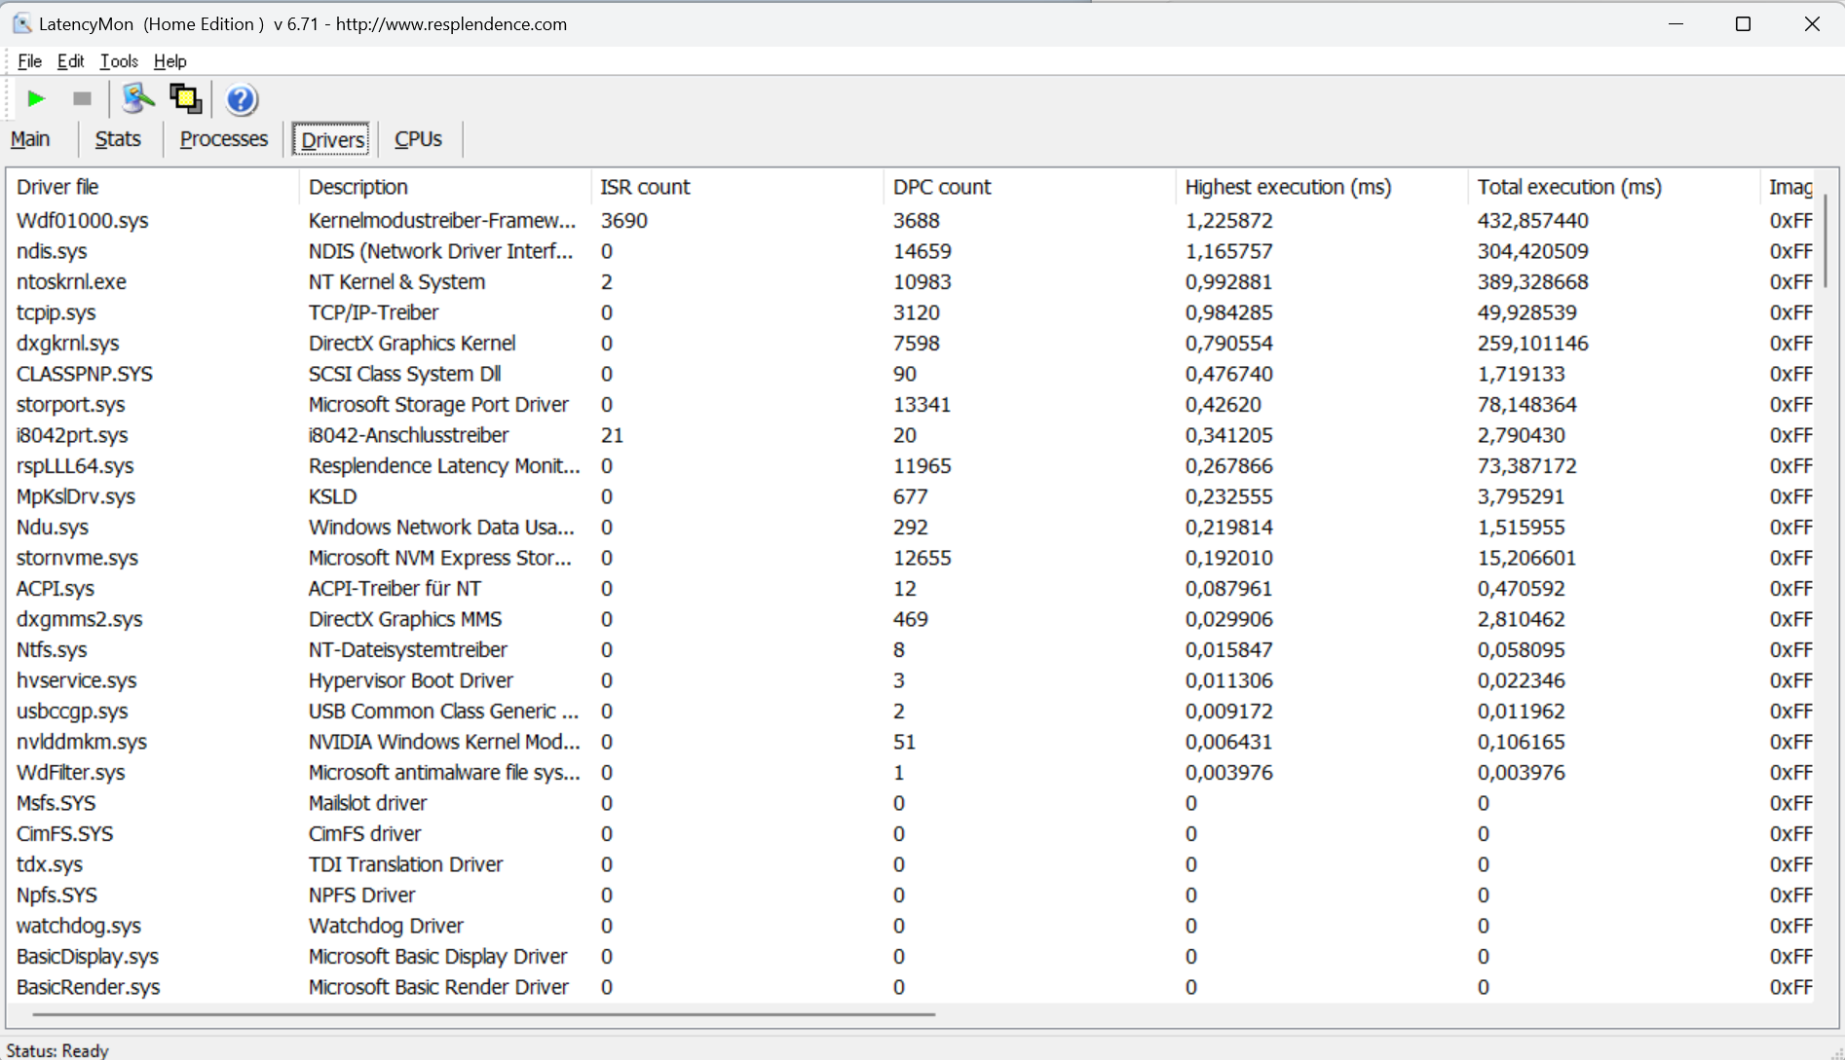
Task: Minimize the LatencyMon window
Action: point(1676,23)
